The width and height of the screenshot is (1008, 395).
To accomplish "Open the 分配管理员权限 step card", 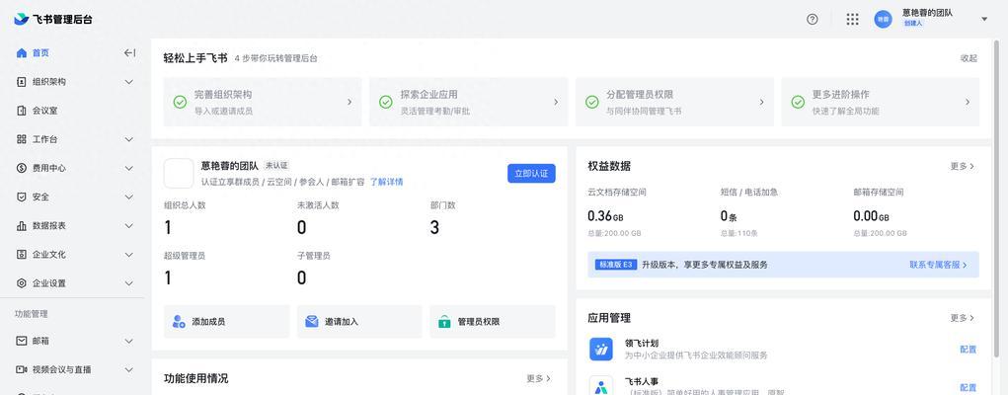I will click(x=674, y=102).
